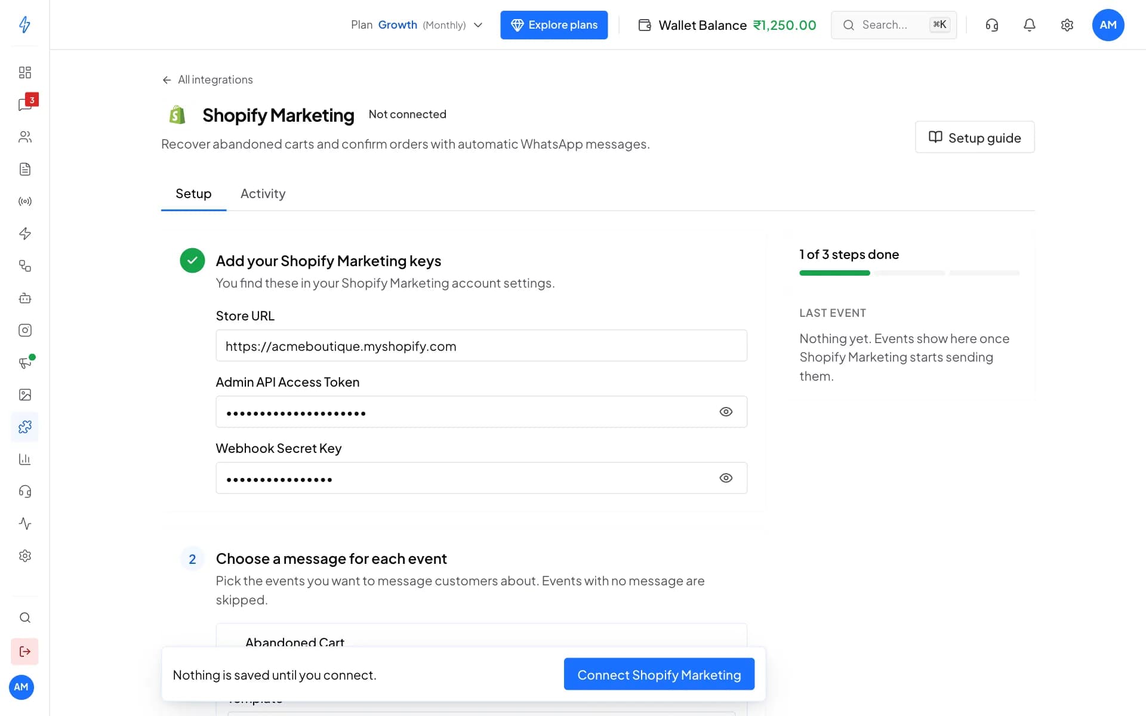
Task: Open the megaphone campaigns icon in sidebar
Action: (x=24, y=362)
